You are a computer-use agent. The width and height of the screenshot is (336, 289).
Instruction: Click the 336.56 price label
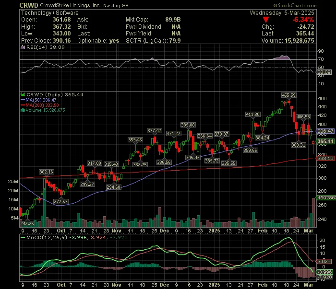pos(164,162)
